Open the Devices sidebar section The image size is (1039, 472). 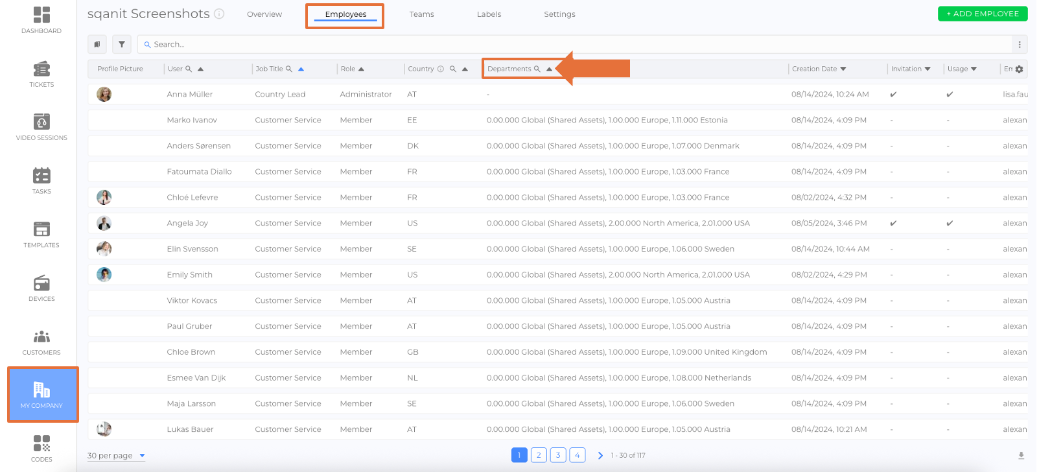coord(41,288)
